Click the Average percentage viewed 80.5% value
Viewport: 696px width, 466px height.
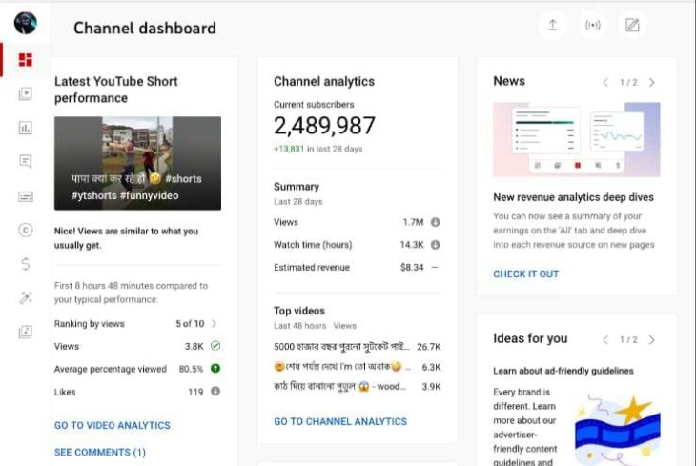(x=191, y=369)
